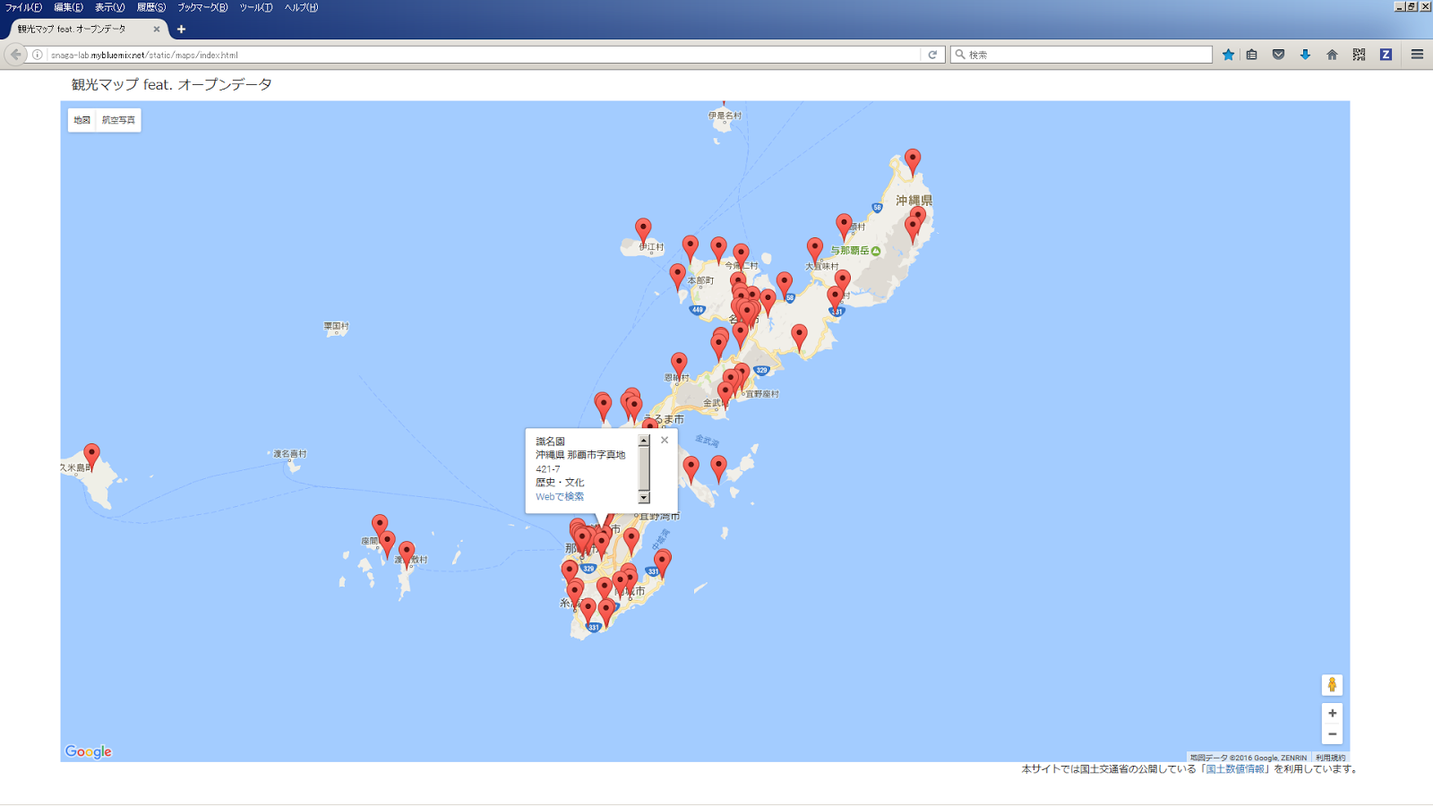Switch map to 航空写真 satellite view
Image resolution: width=1433 pixels, height=806 pixels.
pos(118,120)
